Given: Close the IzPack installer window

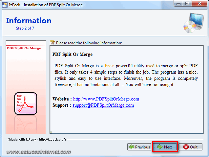Looking at the screenshot, I should (199, 4).
